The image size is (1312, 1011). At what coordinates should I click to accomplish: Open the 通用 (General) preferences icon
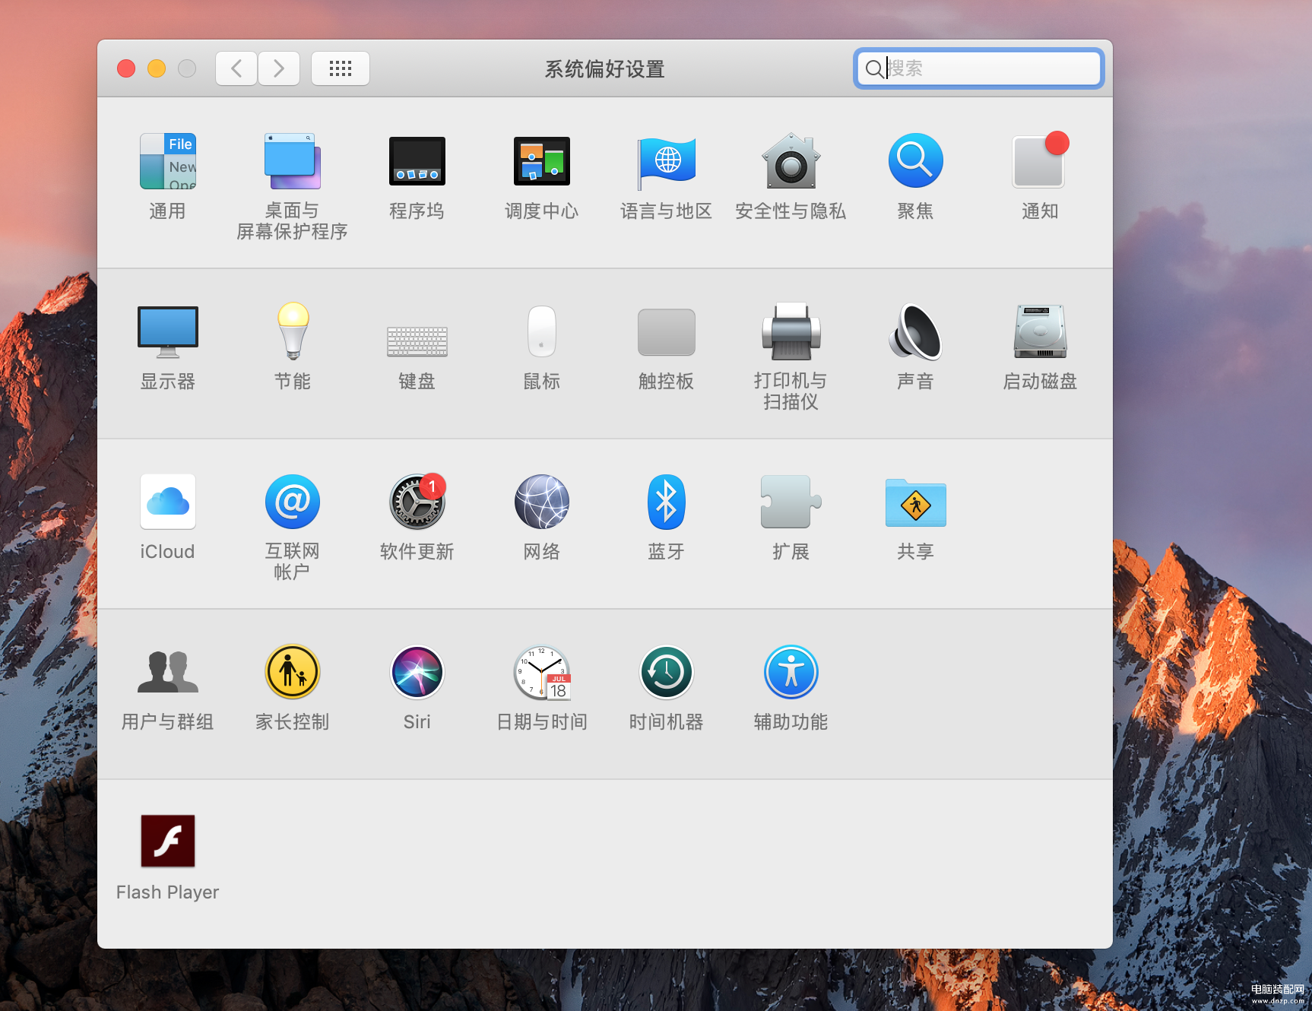[168, 161]
